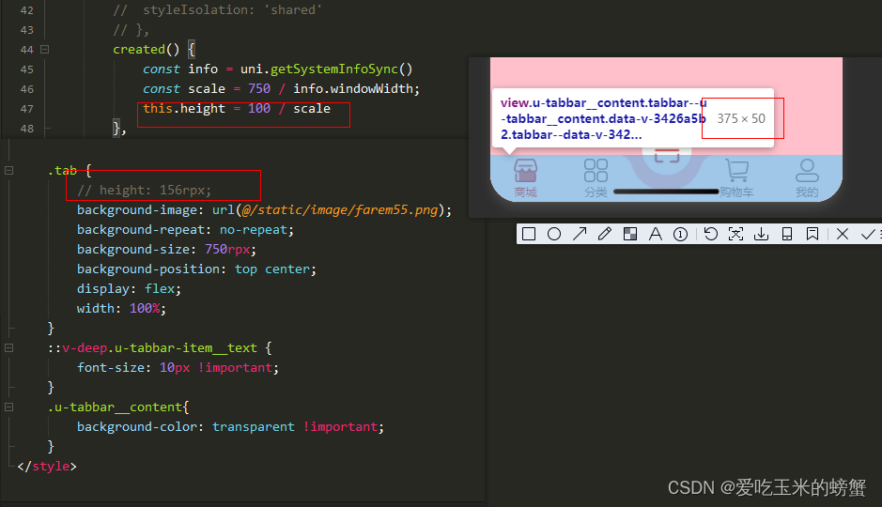This screenshot has height=507, width=882.
Task: Undo the last screenshot annotation
Action: pyautogui.click(x=710, y=234)
